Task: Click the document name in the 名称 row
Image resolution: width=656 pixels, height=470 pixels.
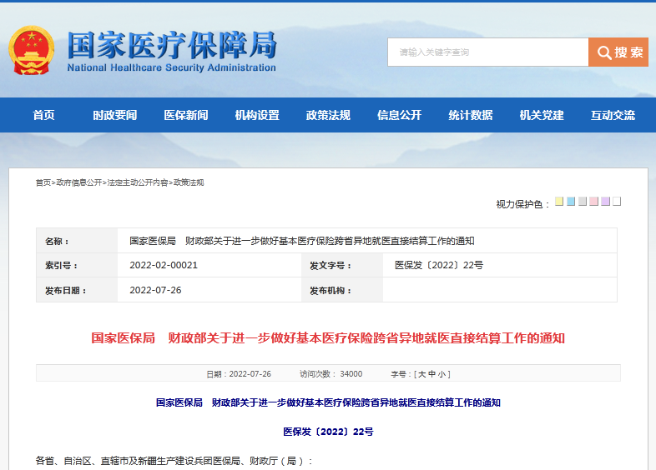Action: [301, 241]
